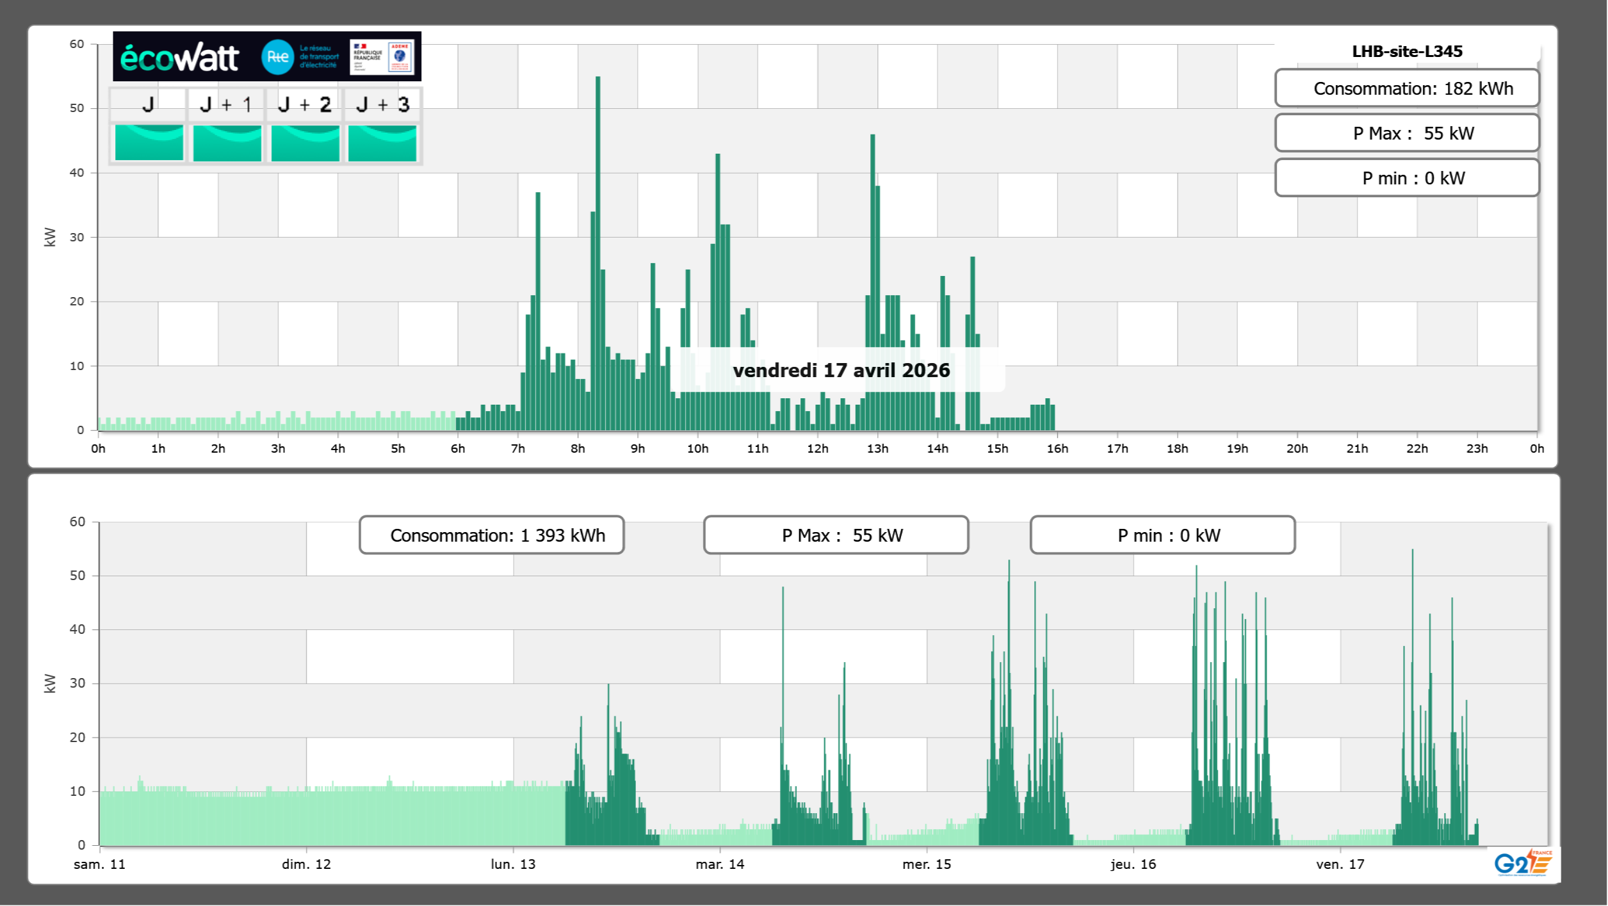Viewport: 1608px width, 906px height.
Task: Click daily Consommation: 182 kWh box
Action: 1406,88
